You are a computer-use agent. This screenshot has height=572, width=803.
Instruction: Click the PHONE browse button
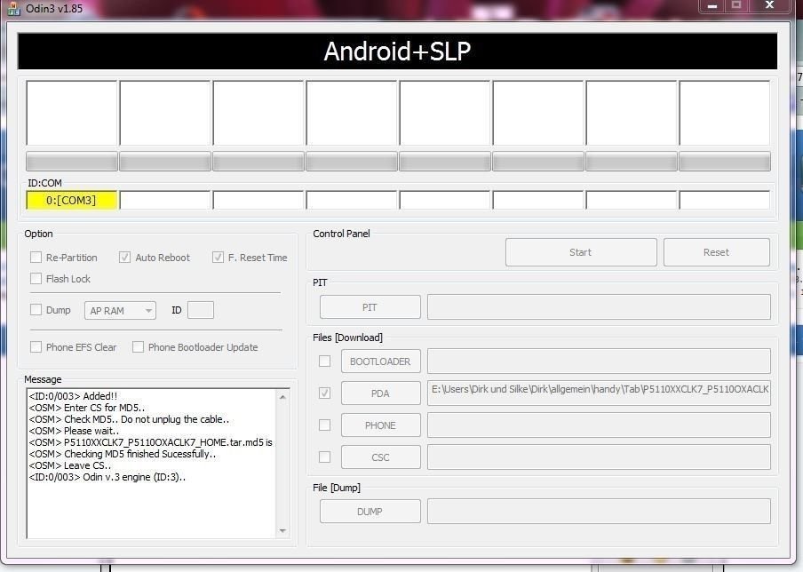click(x=381, y=425)
